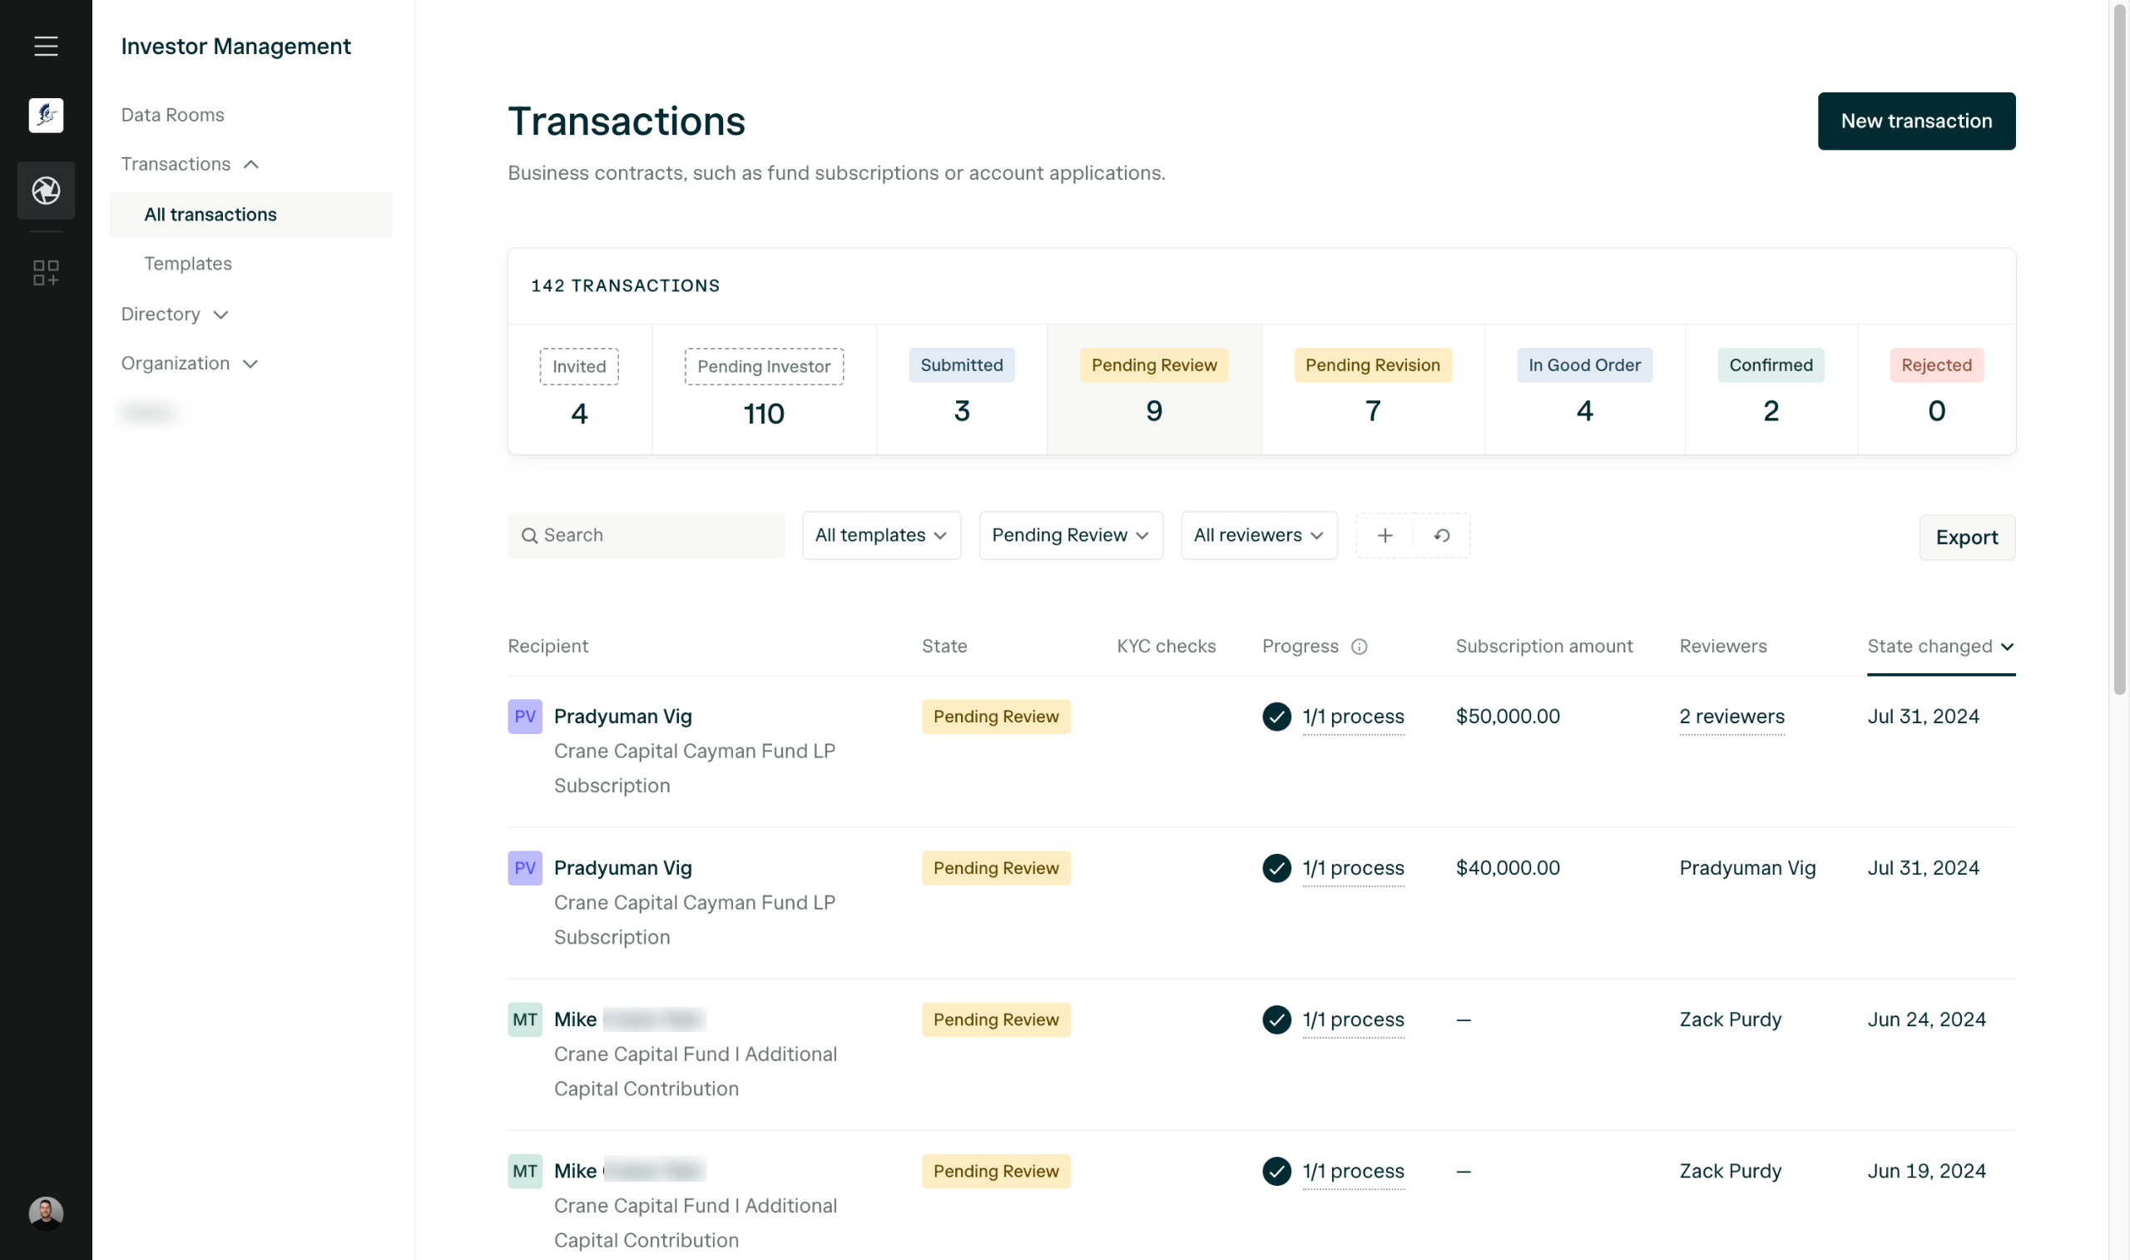Screen dimensions: 2130x1260
Task: Select the In Good Order status card
Action: (1584, 389)
